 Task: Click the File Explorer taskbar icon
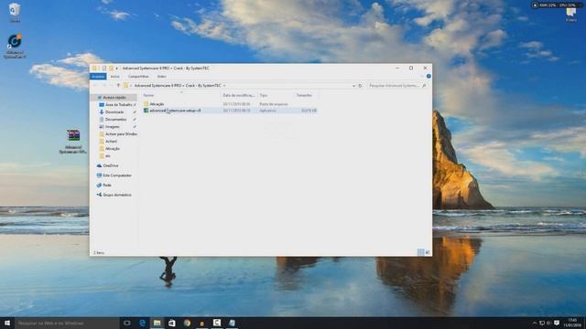click(157, 323)
